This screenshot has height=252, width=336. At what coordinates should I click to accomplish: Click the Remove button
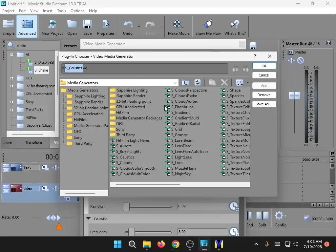264,95
